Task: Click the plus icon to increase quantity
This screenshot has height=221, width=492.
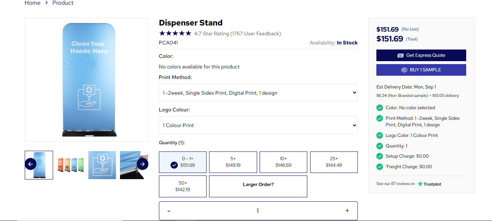Action: pos(347,210)
